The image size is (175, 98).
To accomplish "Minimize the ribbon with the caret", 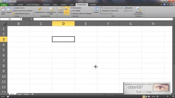I will (x=162, y=5).
